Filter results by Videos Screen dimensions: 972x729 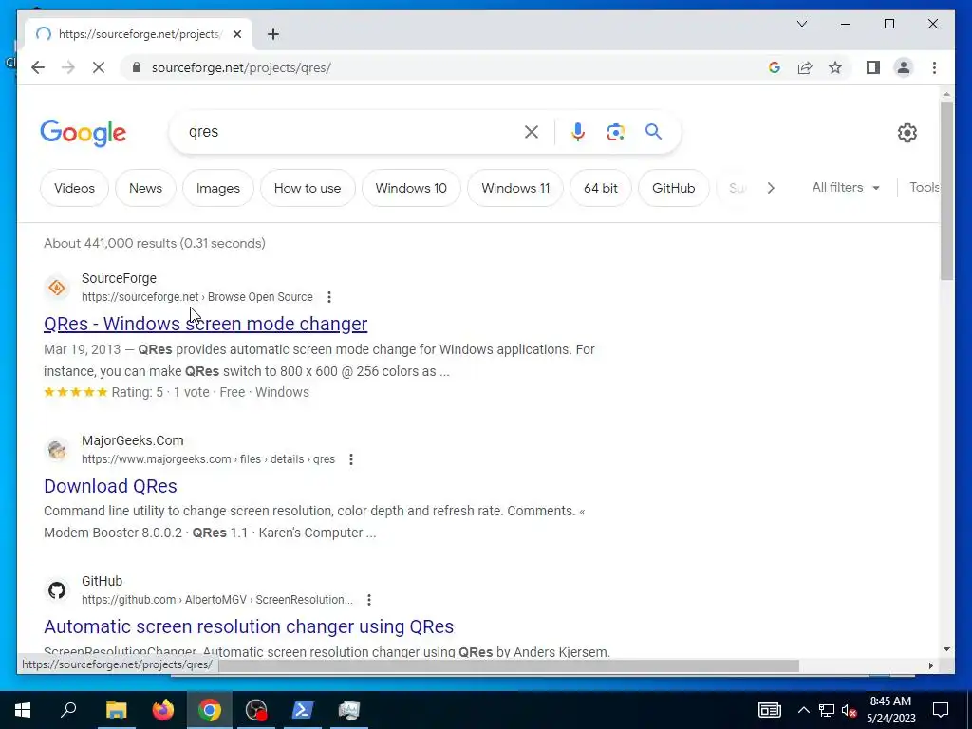point(74,188)
